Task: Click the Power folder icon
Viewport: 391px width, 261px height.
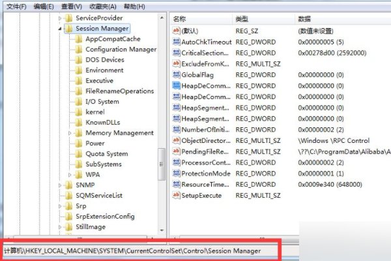Action: [78, 144]
